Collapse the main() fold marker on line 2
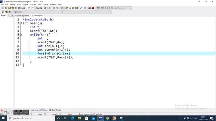 coord(21,23)
